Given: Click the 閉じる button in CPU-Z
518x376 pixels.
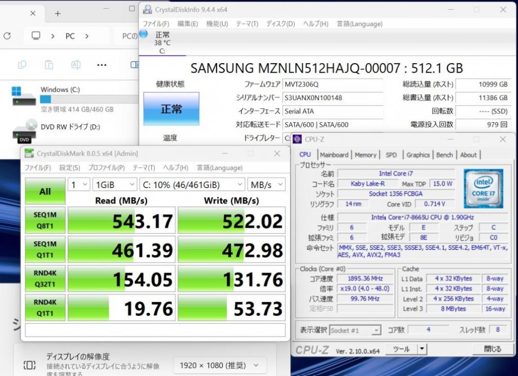Looking at the screenshot, I should click(492, 349).
